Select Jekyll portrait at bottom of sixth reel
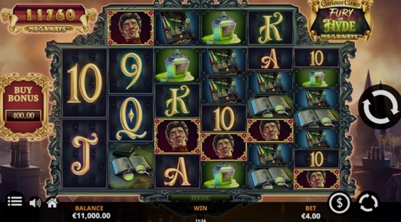 317,179
